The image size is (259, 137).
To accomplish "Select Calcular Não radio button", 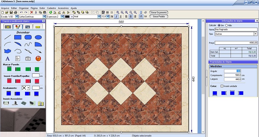I will [x=227, y=25].
